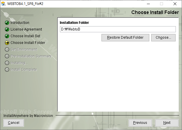
Task: Click the Installation Folder heading
Action: [x=74, y=23]
